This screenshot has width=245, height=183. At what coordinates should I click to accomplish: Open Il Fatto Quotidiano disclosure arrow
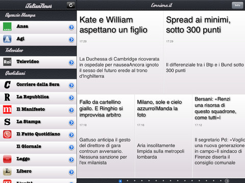pyautogui.click(x=71, y=135)
